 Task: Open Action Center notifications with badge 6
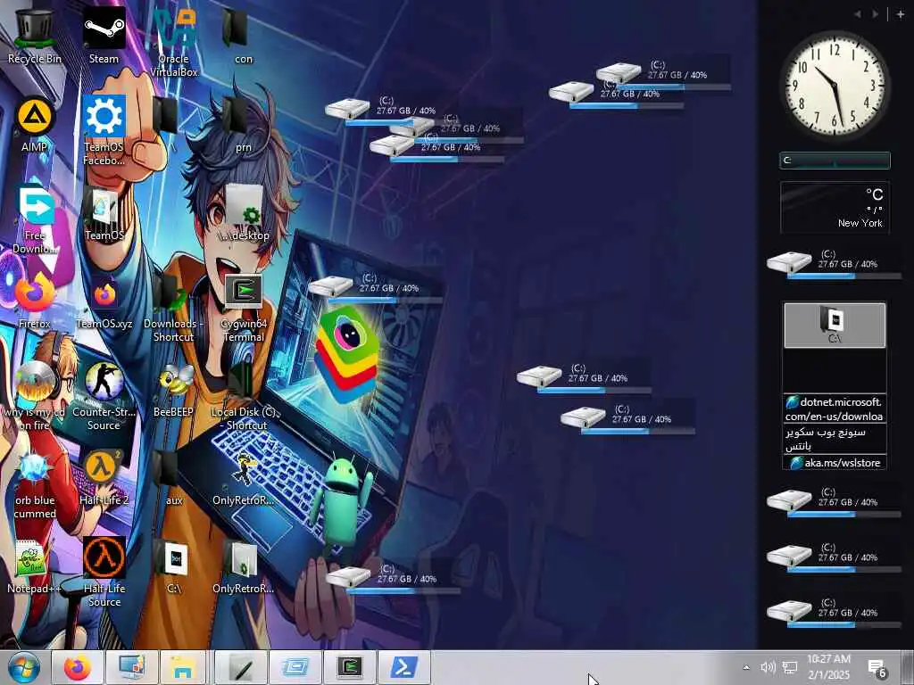click(877, 669)
